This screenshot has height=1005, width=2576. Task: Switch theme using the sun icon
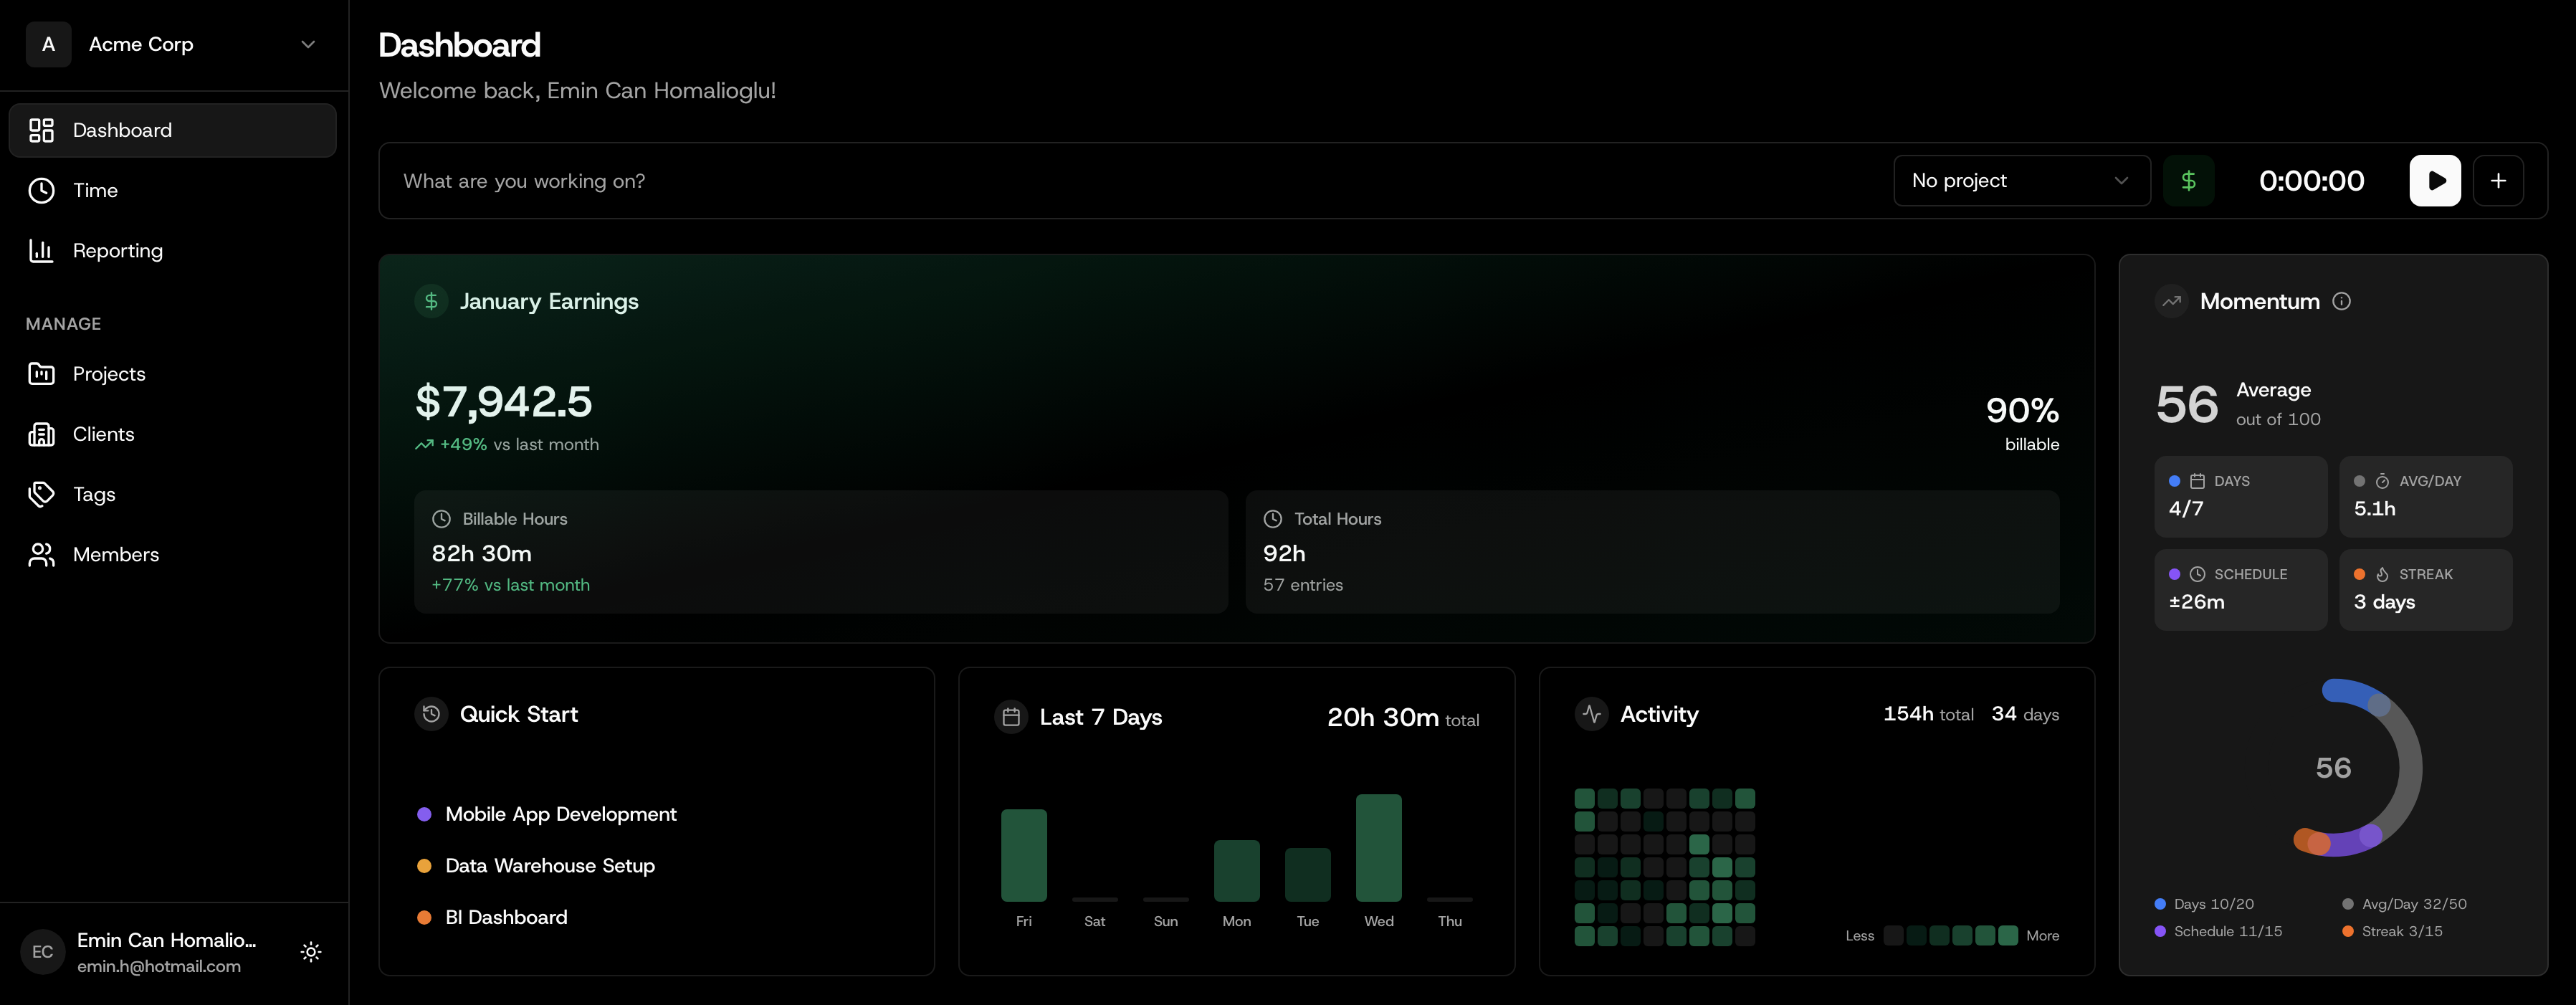point(311,951)
